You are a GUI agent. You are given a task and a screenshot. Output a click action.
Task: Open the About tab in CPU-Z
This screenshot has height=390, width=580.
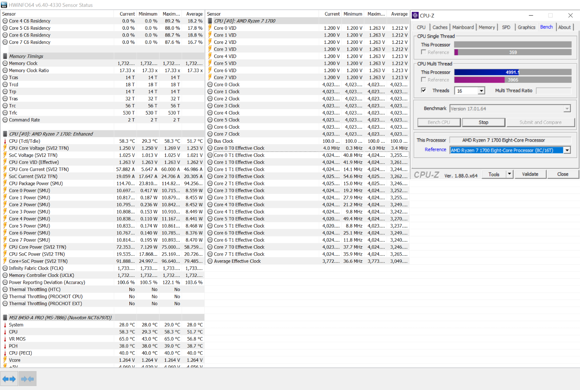pos(564,27)
